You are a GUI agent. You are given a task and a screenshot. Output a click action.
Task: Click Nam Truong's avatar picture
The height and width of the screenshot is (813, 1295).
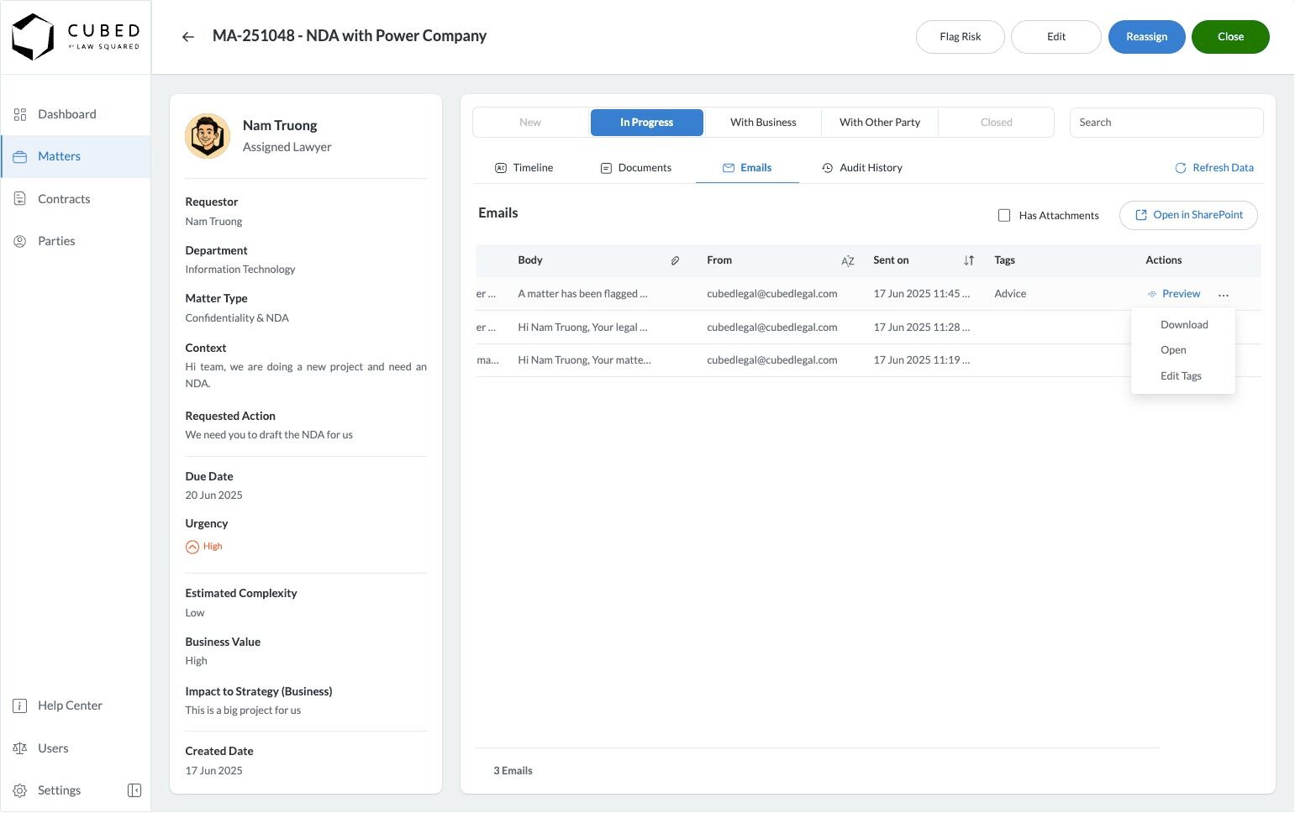[208, 136]
